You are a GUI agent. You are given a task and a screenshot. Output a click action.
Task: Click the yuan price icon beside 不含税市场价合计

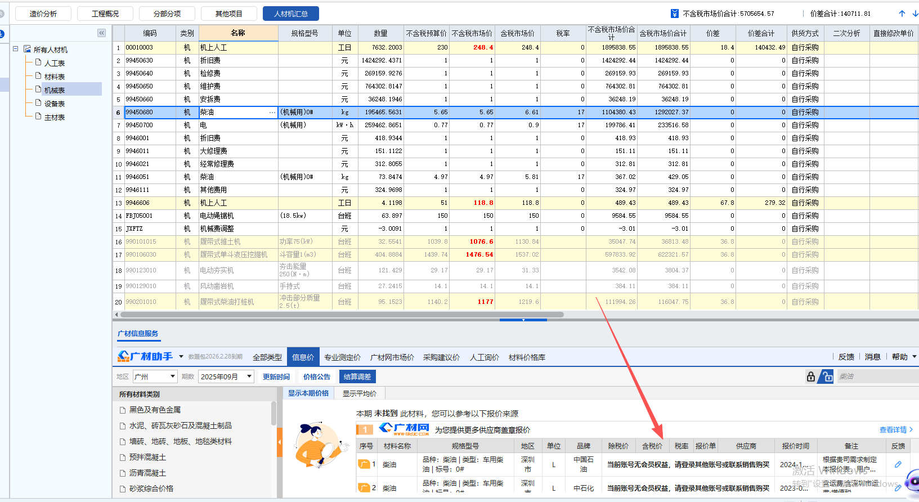(x=675, y=14)
